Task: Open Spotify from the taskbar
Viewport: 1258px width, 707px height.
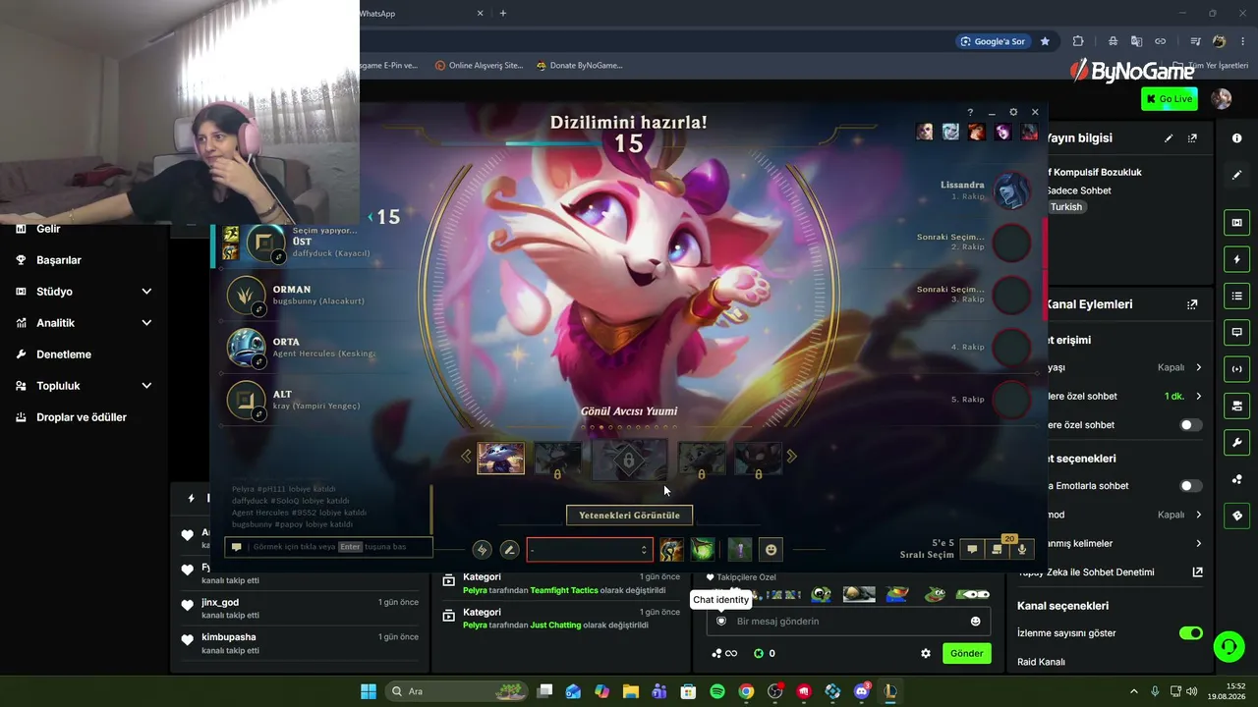Action: point(717,691)
